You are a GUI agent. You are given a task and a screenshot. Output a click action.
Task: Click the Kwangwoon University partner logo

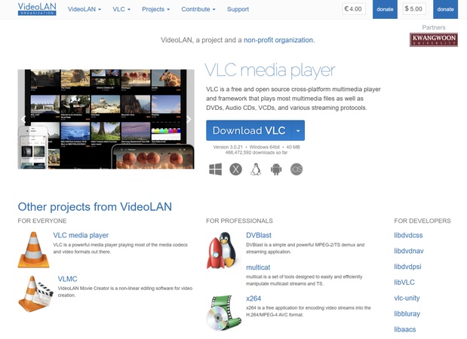(x=434, y=39)
